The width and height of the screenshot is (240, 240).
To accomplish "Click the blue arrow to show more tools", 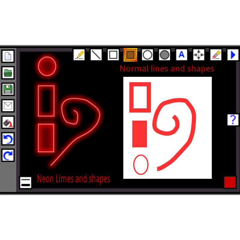I will (233, 55).
